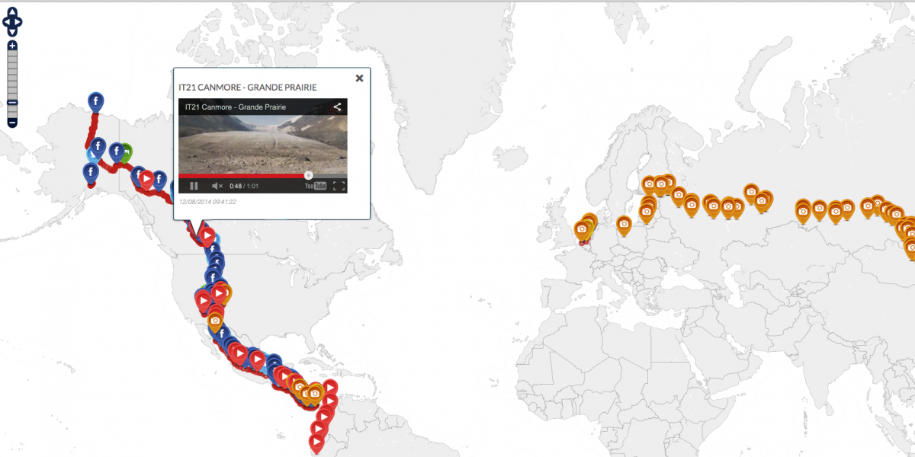
Task: Open the video on YouTube via logo
Action: point(316,186)
